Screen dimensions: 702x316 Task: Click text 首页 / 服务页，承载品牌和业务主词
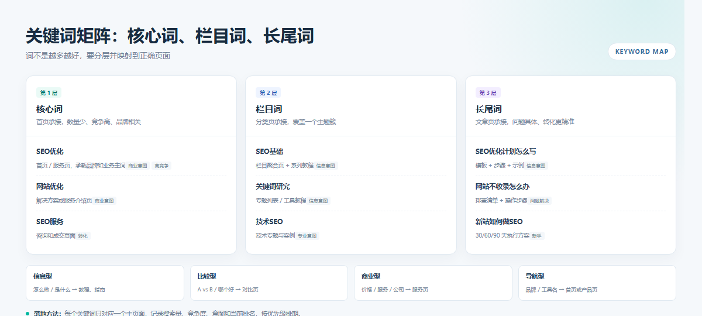(x=81, y=166)
